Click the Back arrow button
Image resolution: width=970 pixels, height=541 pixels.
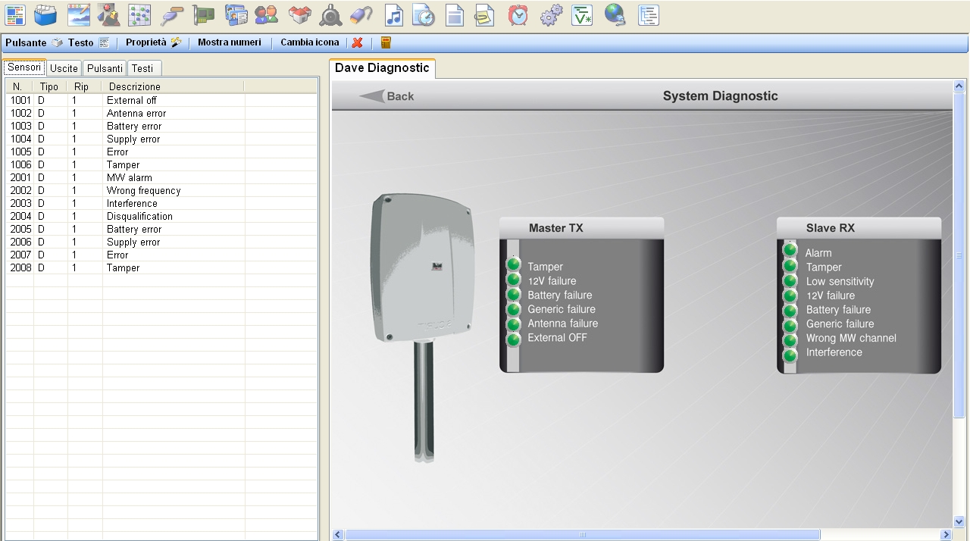[x=387, y=96]
